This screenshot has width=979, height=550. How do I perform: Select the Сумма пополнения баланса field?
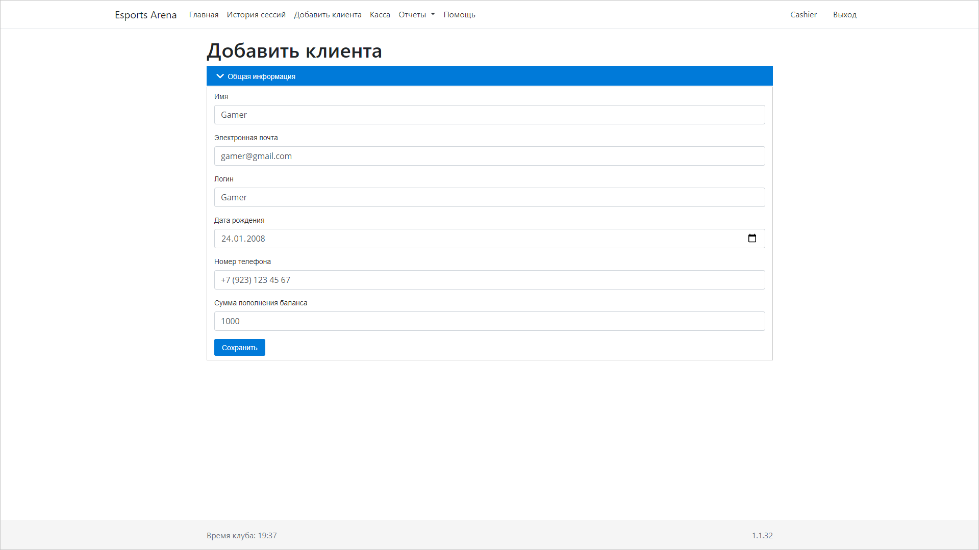[489, 321]
